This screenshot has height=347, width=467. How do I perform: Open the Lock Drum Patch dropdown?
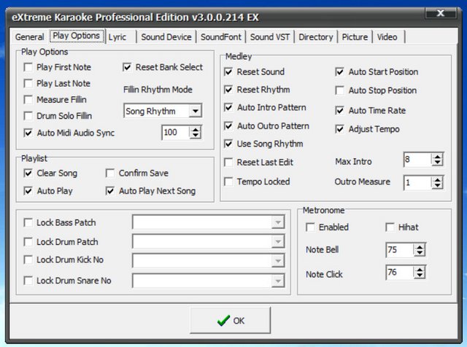click(278, 241)
